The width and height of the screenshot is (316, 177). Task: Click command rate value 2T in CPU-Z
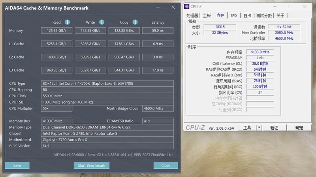[260, 92]
